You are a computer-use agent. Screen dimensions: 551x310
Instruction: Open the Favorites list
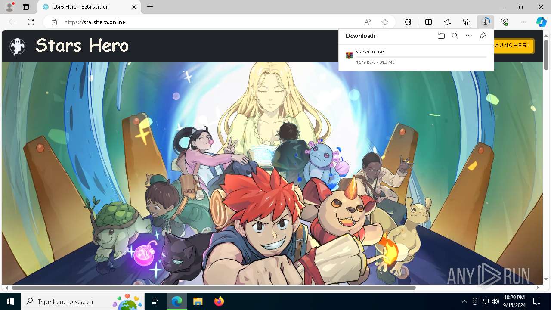(x=448, y=22)
